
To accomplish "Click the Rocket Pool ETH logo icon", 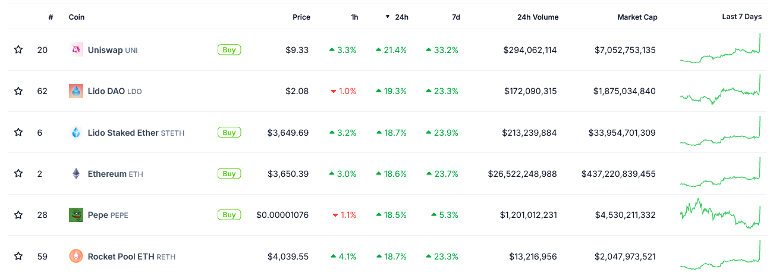I will pos(76,257).
